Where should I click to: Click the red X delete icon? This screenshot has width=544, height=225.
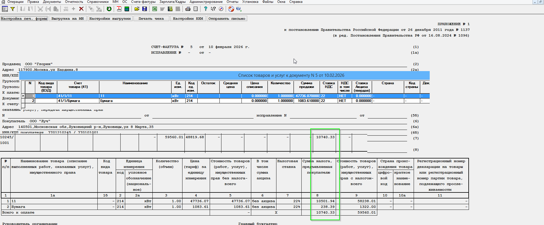tap(81, 9)
